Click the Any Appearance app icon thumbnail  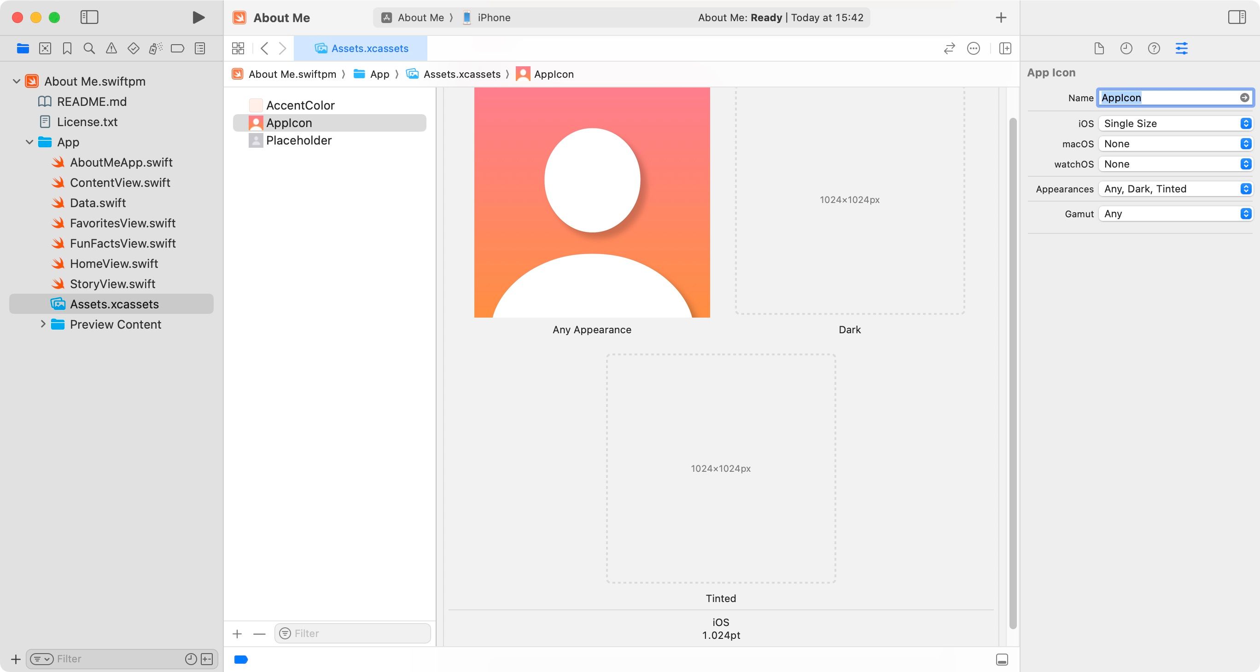tap(593, 203)
